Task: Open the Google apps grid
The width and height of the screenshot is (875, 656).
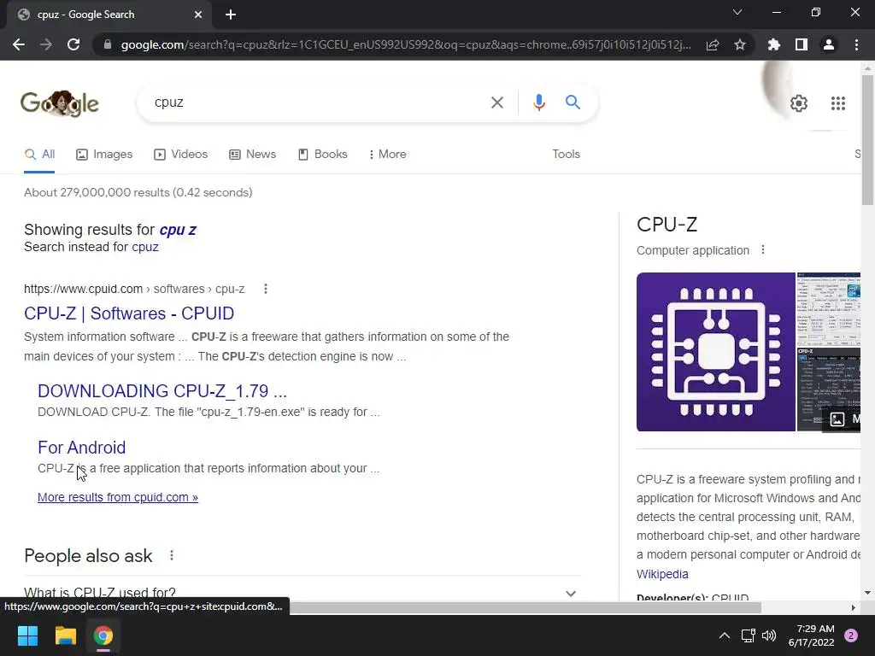Action: tap(837, 103)
